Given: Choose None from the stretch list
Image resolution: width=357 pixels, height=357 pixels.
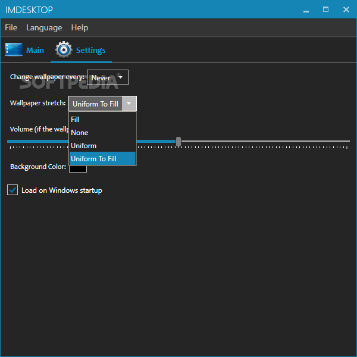Looking at the screenshot, I should [102, 133].
